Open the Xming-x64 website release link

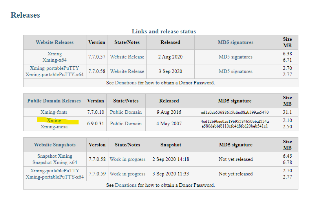[55, 60]
